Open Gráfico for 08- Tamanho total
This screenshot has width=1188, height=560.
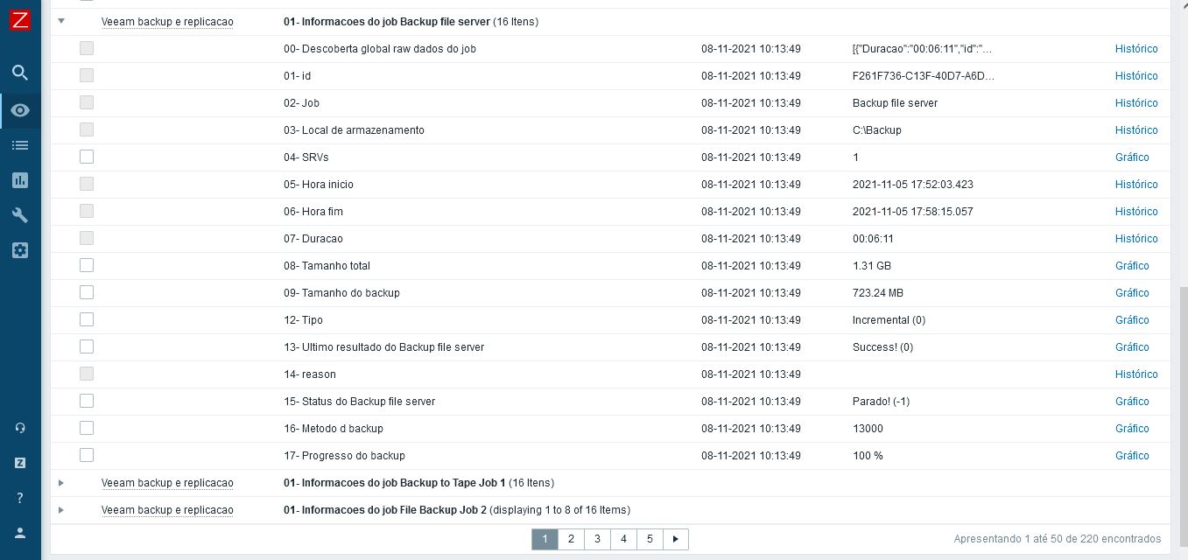coord(1132,266)
